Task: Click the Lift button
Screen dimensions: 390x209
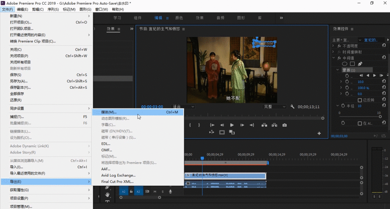Action: point(264,125)
